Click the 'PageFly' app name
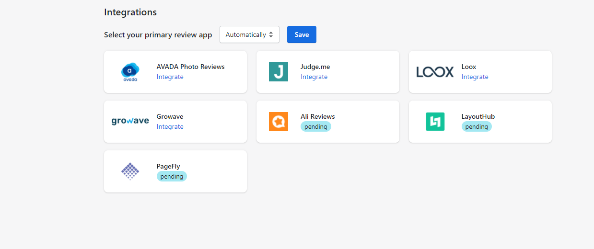Image resolution: width=594 pixels, height=249 pixels. click(168, 166)
